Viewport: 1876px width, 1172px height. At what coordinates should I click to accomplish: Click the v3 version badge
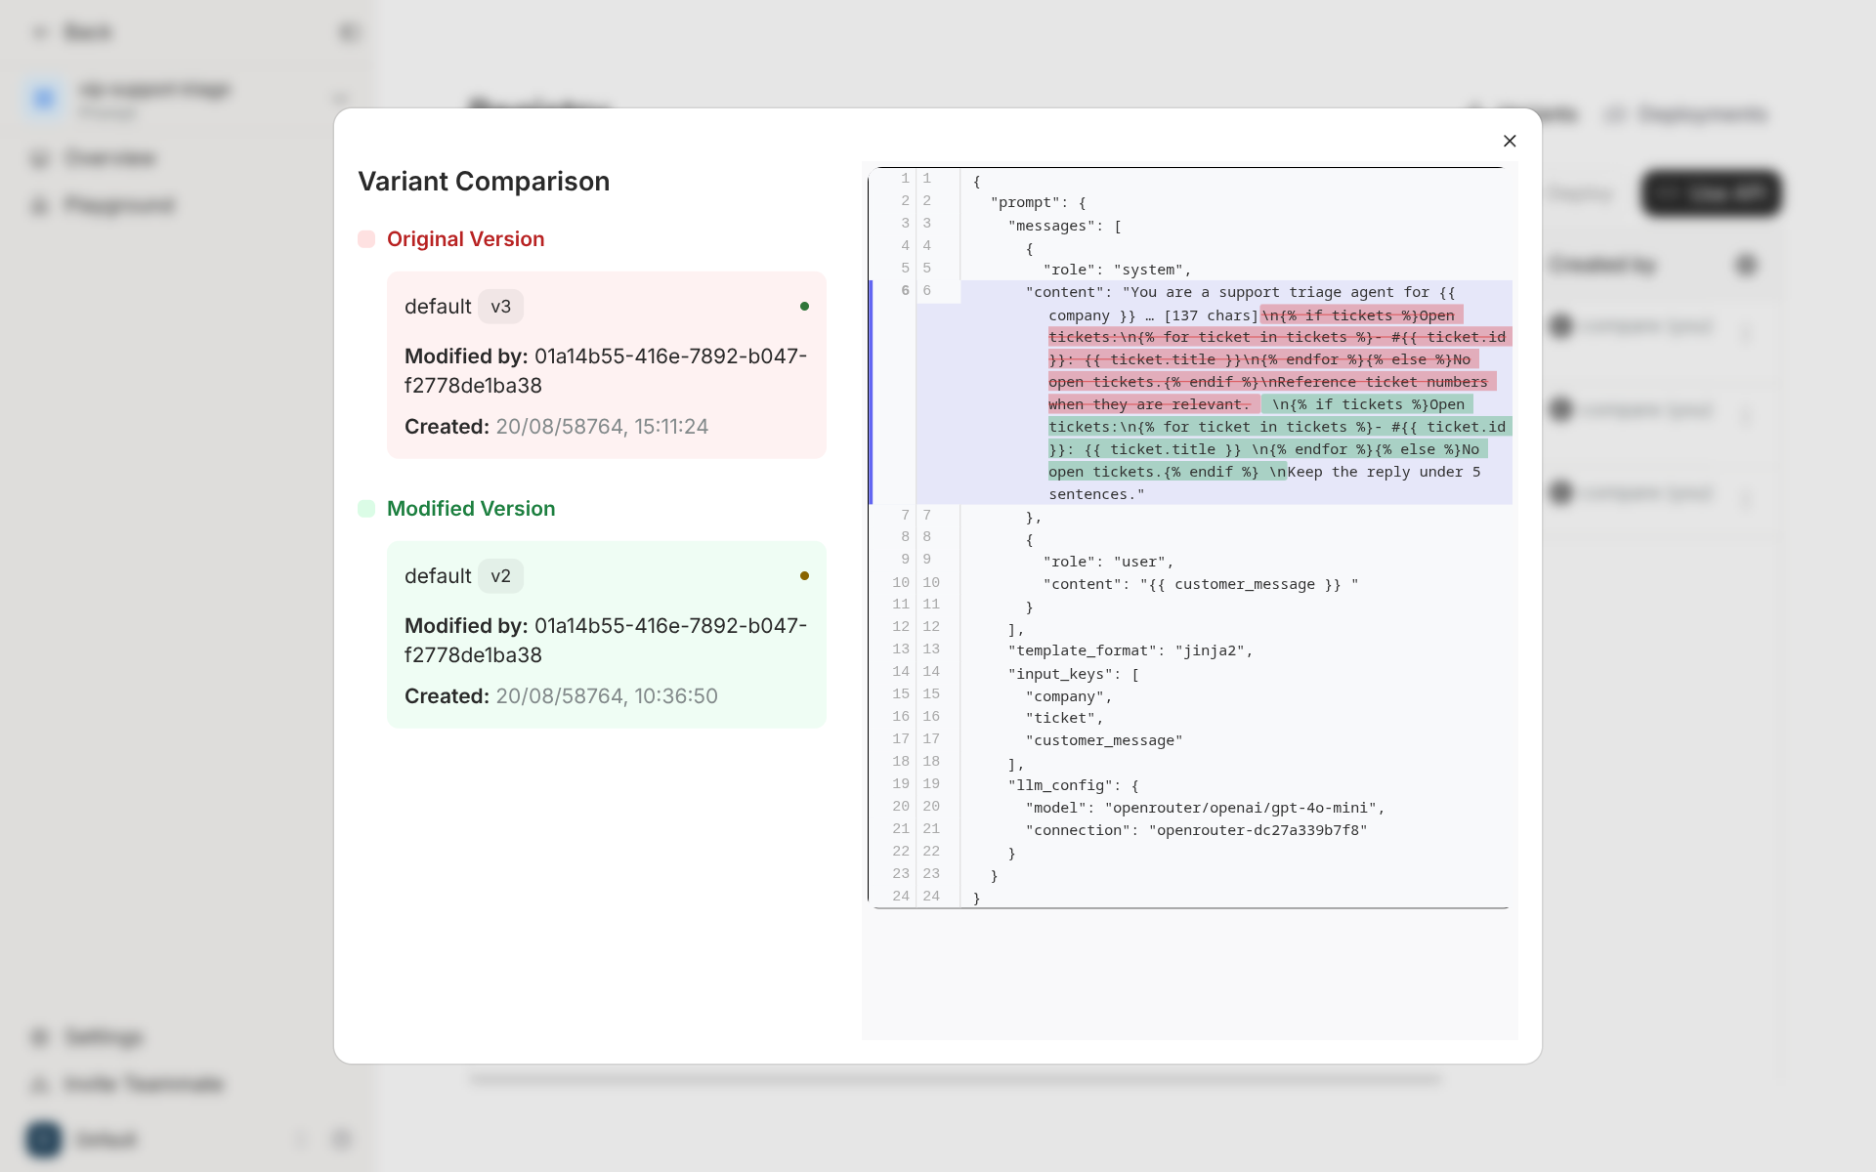pyautogui.click(x=500, y=307)
